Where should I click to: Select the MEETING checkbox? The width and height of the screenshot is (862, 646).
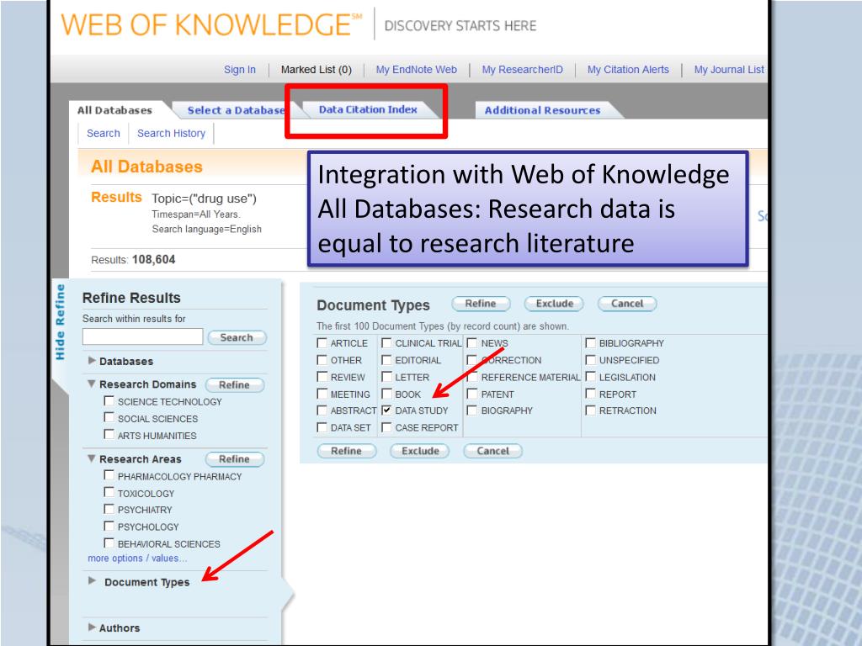point(322,394)
